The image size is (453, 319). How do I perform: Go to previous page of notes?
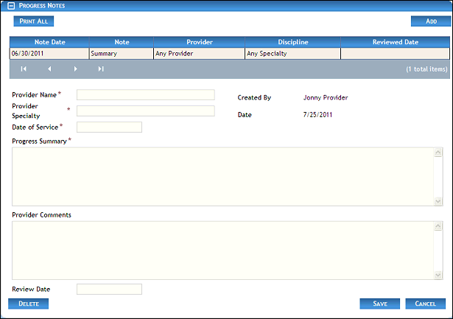point(49,69)
